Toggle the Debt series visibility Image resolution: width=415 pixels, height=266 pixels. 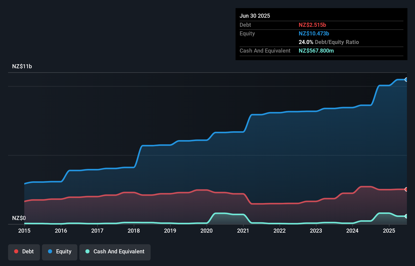click(x=24, y=252)
